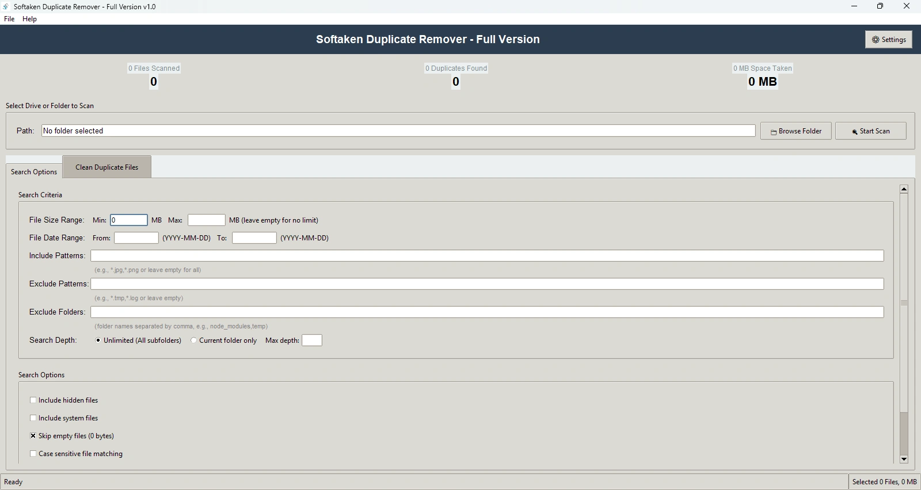Click the Max file size field
Screen dimensions: 921x490
click(206, 220)
